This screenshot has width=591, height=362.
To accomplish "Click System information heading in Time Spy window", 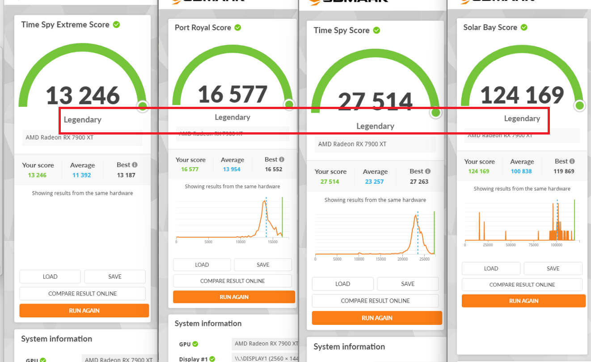I will tap(349, 347).
